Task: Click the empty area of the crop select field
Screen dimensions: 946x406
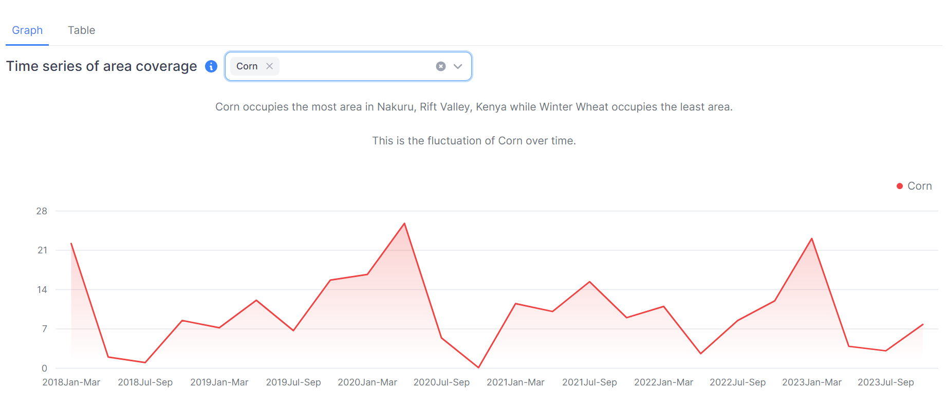Action: tap(355, 66)
